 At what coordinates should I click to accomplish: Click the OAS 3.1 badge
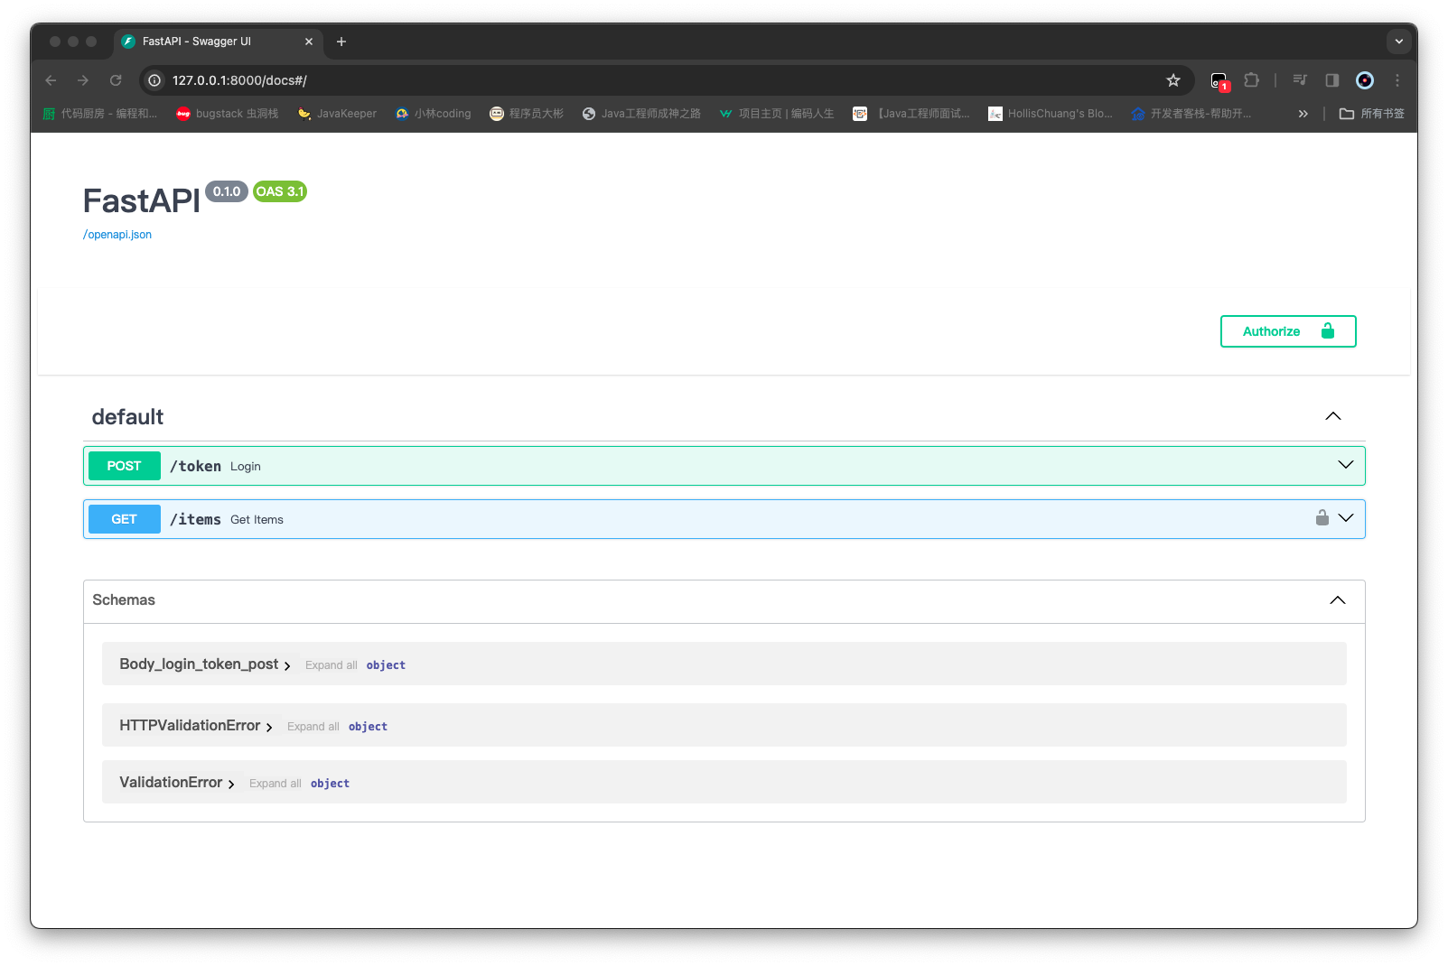pos(280,191)
